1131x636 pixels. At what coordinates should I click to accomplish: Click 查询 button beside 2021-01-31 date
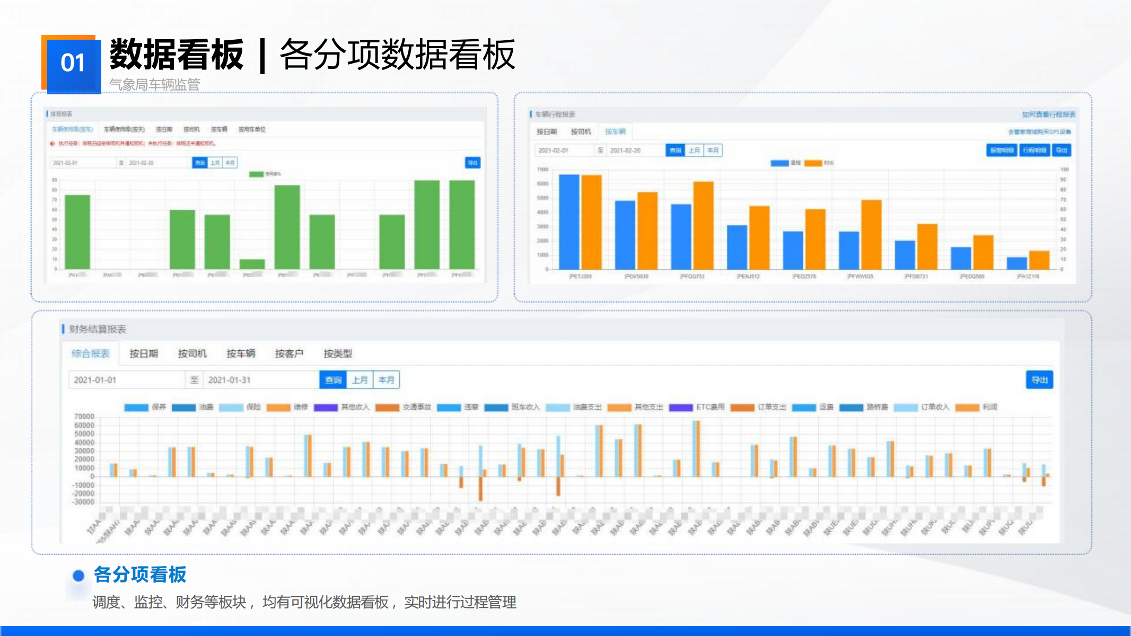click(333, 380)
